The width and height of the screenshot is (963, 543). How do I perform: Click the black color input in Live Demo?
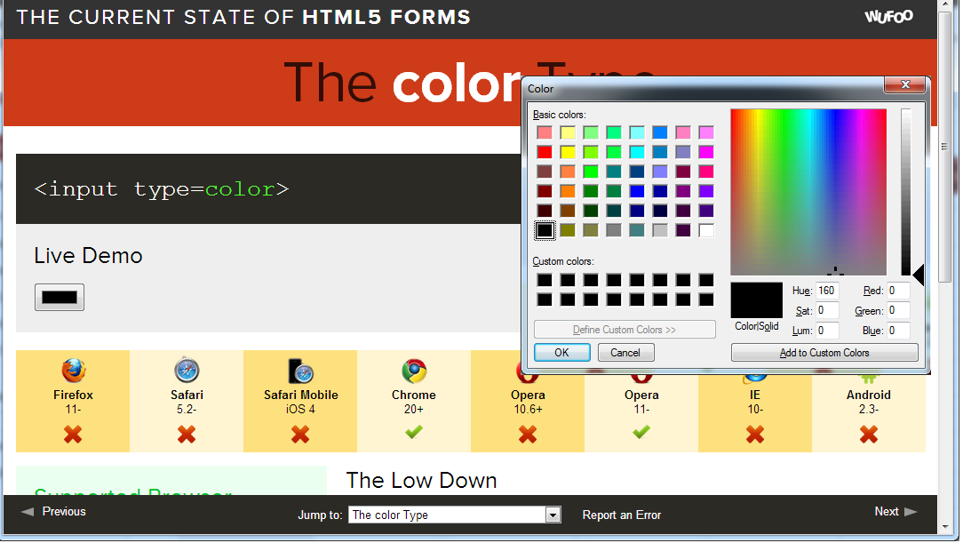point(59,298)
